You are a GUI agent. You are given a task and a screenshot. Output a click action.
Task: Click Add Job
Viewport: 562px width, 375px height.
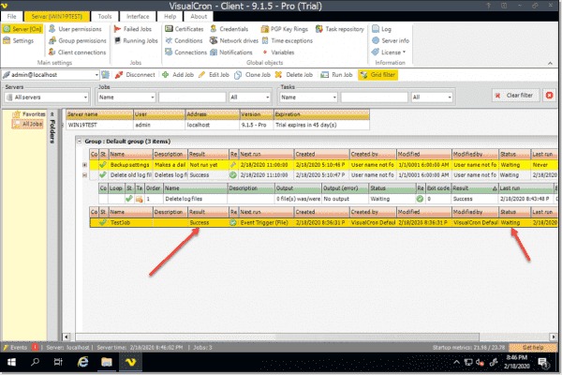[x=178, y=75]
